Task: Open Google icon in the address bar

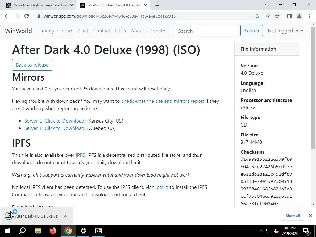Action: tap(257, 16)
